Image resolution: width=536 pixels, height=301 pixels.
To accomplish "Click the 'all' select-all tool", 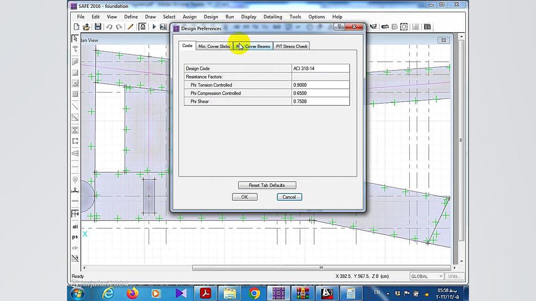I will coord(75,227).
